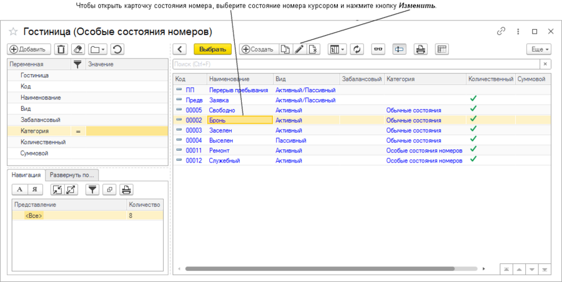Switch to the Навигация tab
The image size is (562, 282).
(x=26, y=175)
